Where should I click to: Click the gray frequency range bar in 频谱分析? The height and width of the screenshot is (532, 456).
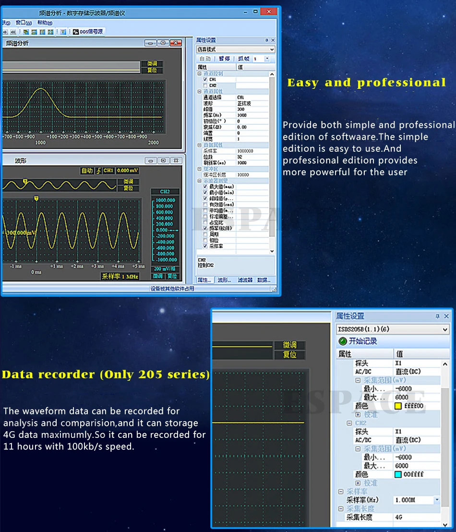pyautogui.click(x=71, y=66)
